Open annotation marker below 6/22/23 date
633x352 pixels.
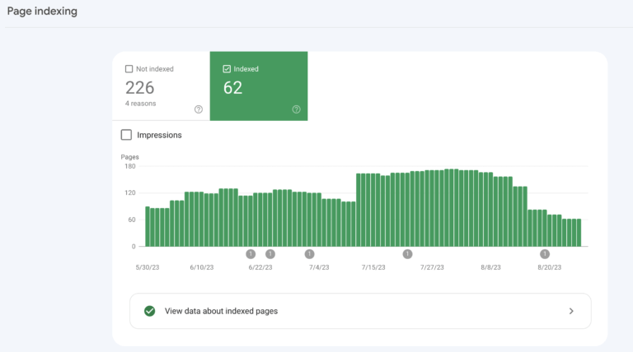tap(270, 254)
